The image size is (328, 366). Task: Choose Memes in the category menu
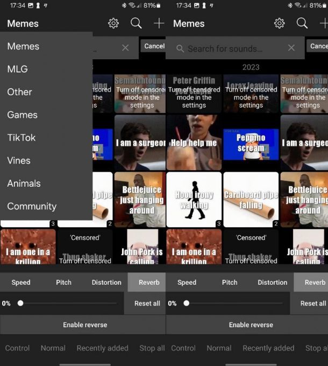point(46,46)
